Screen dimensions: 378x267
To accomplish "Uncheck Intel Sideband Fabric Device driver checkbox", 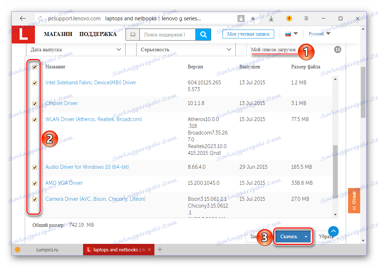I will pos(35,83).
